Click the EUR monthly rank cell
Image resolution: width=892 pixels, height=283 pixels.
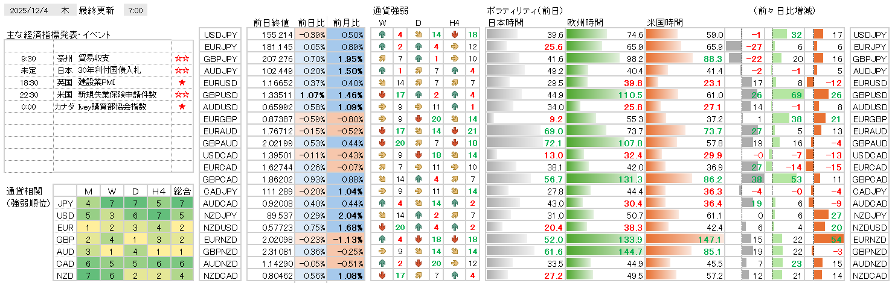[88, 227]
